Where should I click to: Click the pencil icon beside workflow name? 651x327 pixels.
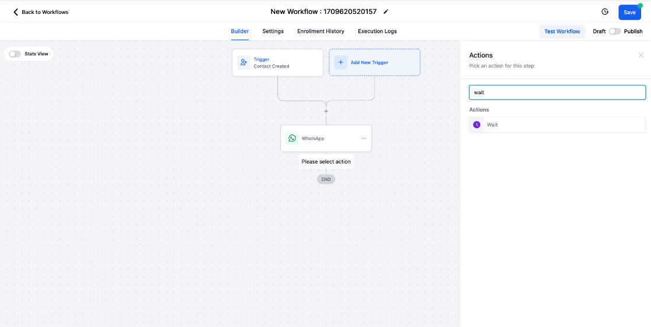tap(386, 12)
